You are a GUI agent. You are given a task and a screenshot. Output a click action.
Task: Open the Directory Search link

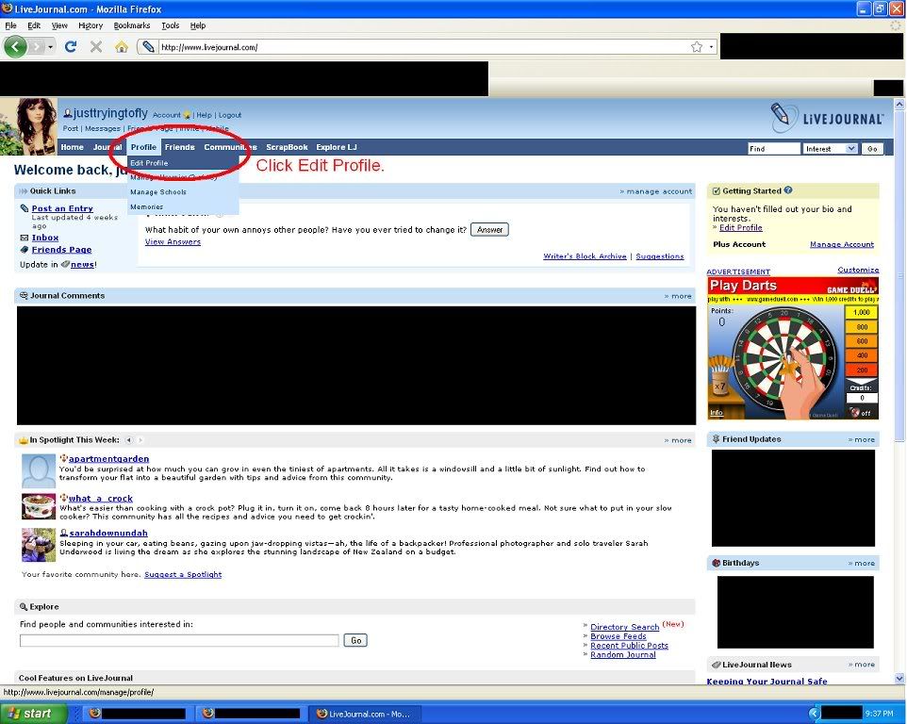(625, 627)
